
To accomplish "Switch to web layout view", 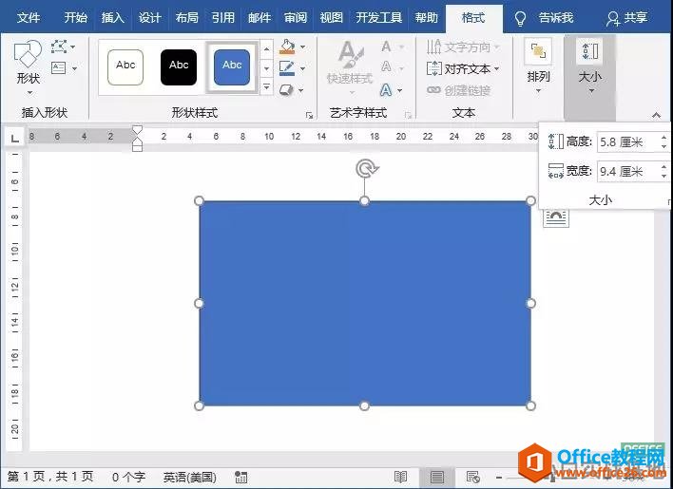I will pyautogui.click(x=472, y=477).
